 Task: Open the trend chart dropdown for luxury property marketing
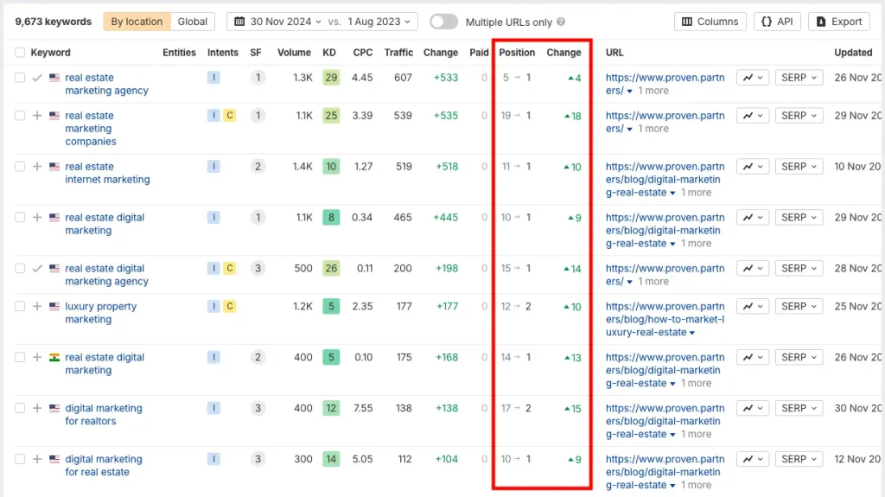pos(753,306)
